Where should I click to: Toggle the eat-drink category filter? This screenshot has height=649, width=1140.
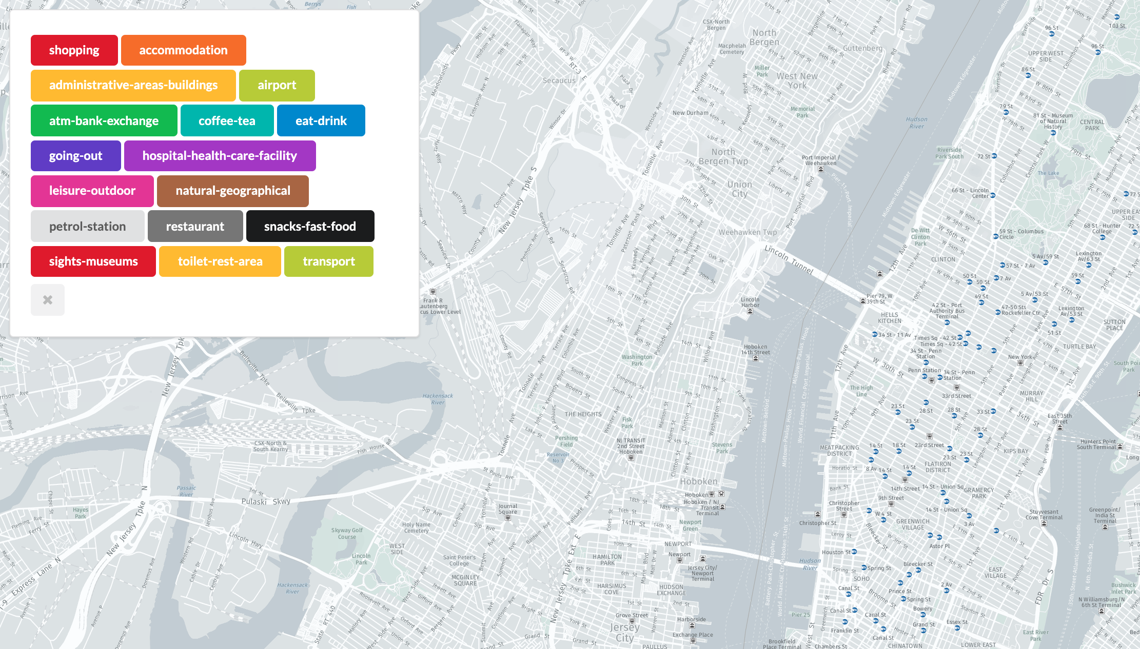(321, 120)
